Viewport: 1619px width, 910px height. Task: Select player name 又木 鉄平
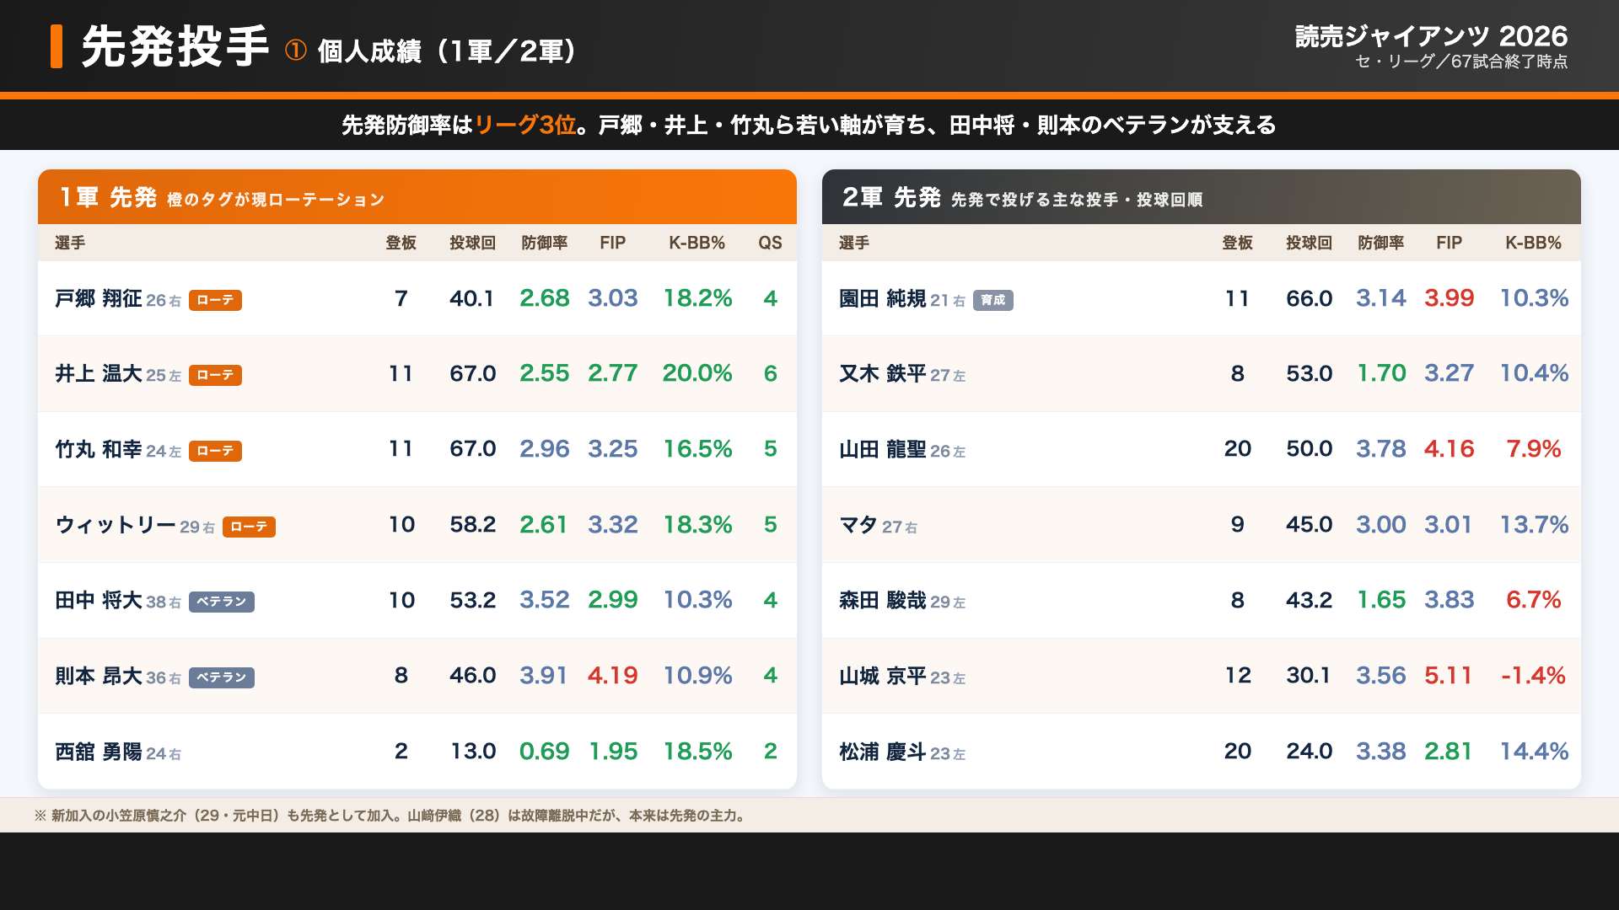tap(883, 374)
